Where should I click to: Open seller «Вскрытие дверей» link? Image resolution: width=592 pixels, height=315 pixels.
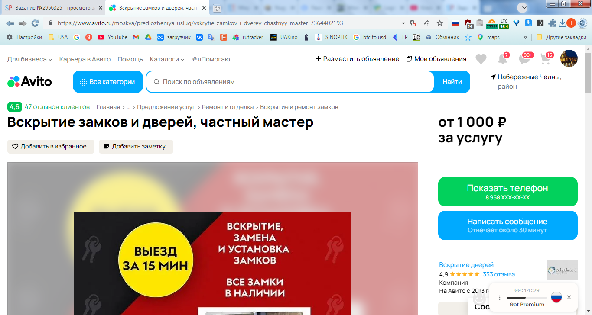coord(466,265)
